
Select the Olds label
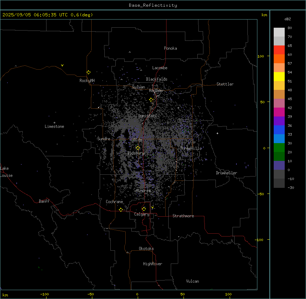pos(138,140)
